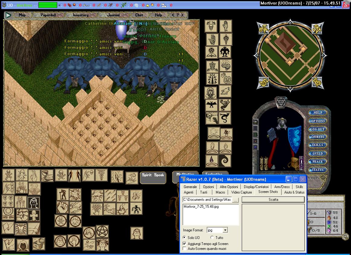351x255 pixels.
Task: Open the Map menu
Action: click(x=22, y=15)
